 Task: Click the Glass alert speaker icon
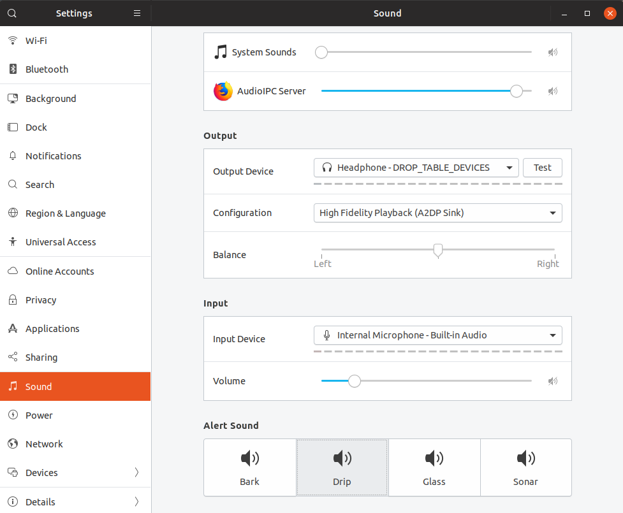434,458
